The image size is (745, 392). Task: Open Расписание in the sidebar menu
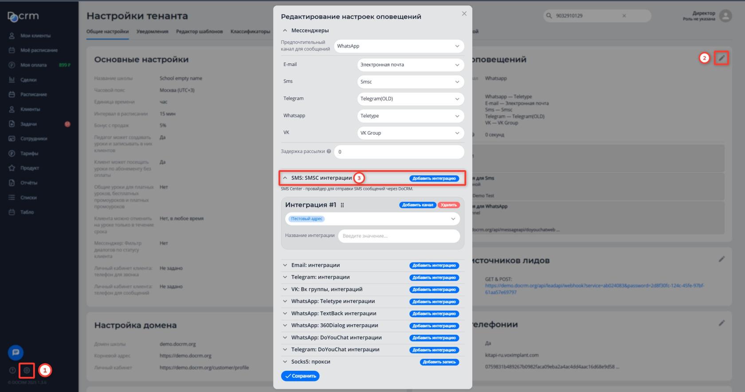[x=33, y=94]
